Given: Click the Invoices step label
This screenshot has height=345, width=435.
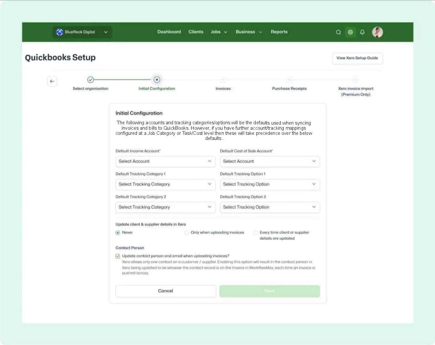Looking at the screenshot, I should pos(223,89).
